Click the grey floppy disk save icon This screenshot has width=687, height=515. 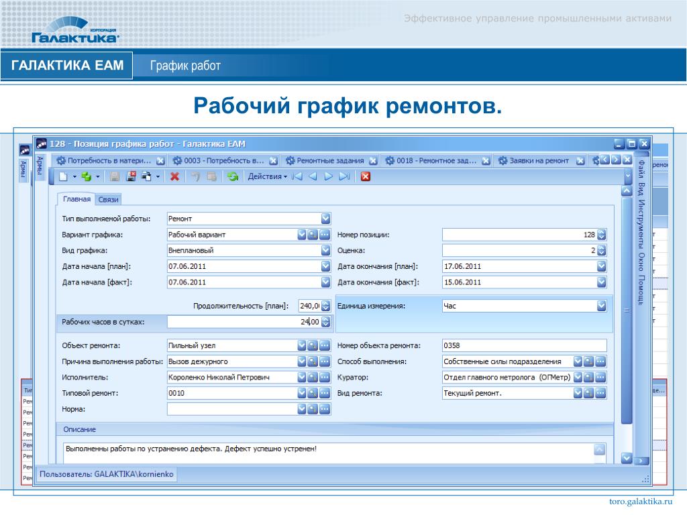(x=114, y=176)
